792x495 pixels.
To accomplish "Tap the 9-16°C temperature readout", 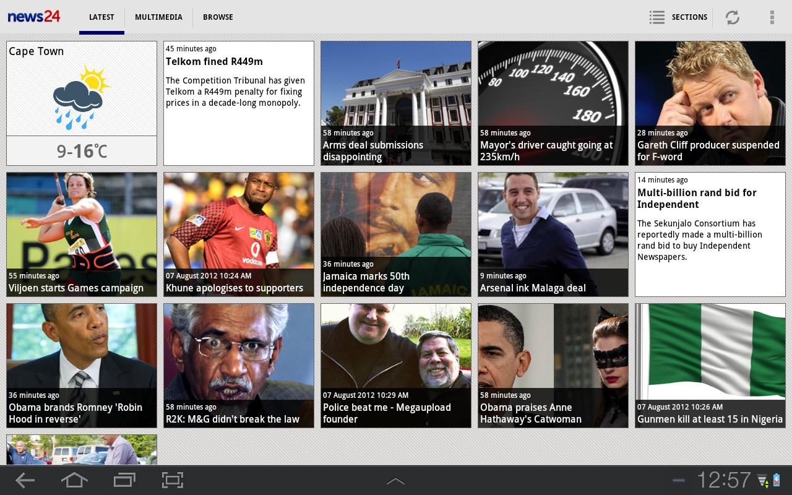I will coord(82,151).
